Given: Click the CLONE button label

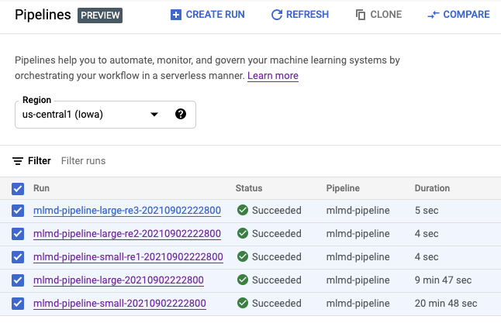Looking at the screenshot, I should [x=386, y=15].
